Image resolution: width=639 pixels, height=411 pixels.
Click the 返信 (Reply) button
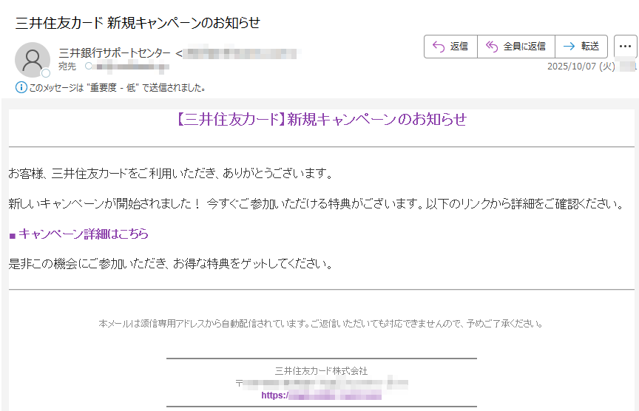450,47
